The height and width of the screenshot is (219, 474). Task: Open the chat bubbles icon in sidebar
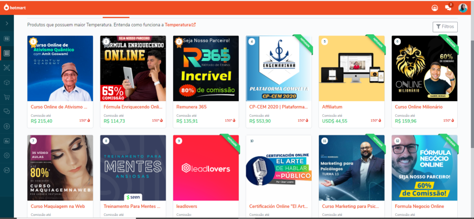[6, 112]
